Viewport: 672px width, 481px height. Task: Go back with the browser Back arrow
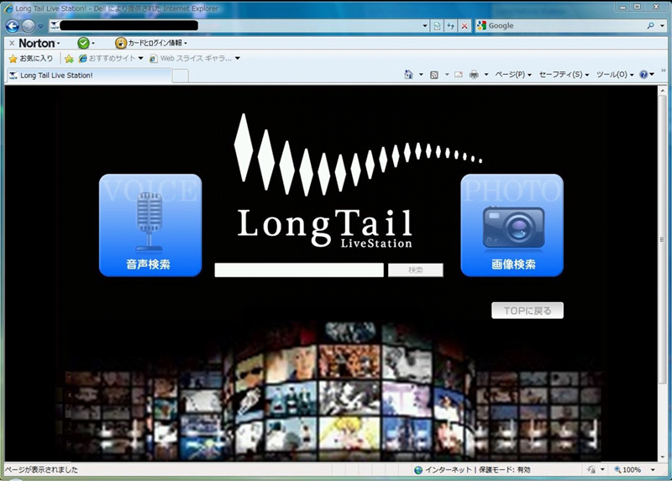(13, 26)
